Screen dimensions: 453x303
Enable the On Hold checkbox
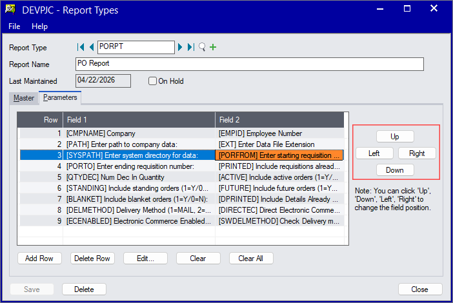[152, 81]
